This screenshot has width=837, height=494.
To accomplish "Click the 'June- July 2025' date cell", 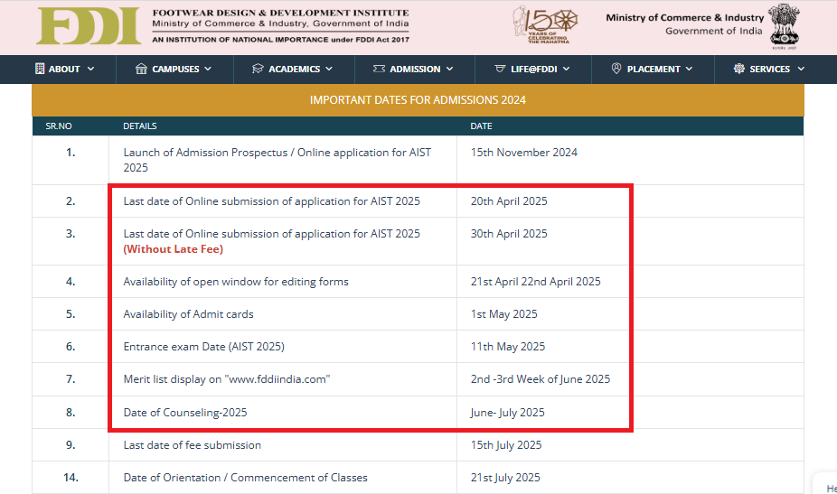I will 507,413.
